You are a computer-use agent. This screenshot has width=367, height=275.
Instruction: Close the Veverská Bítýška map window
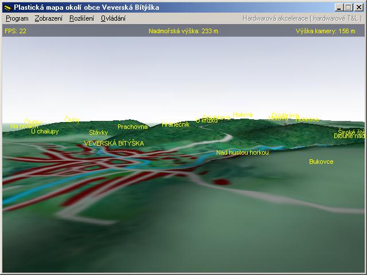click(359, 7)
